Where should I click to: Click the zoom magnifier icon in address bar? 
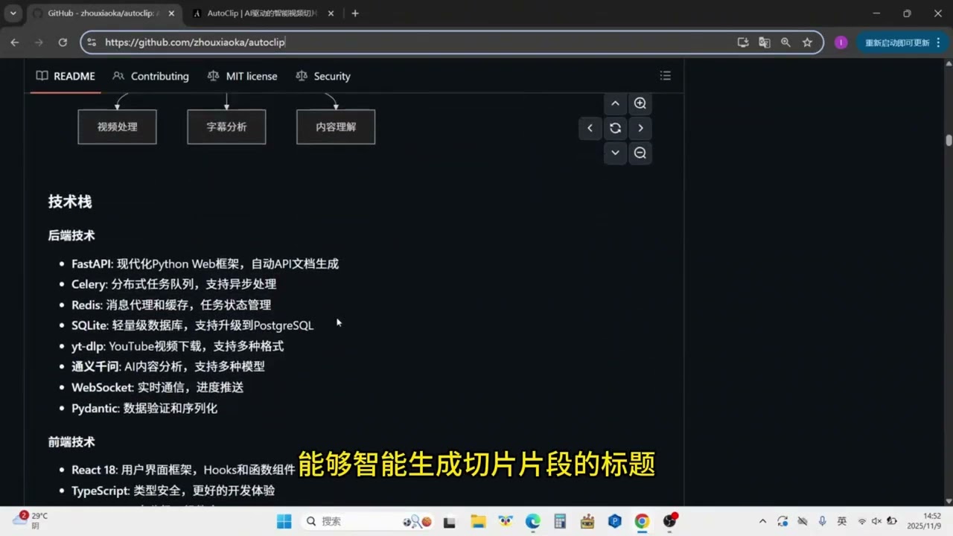pos(785,42)
